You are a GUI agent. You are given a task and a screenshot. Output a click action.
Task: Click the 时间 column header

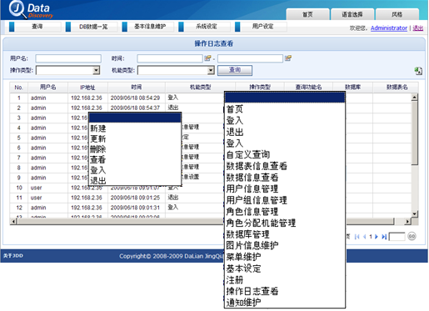click(x=137, y=88)
